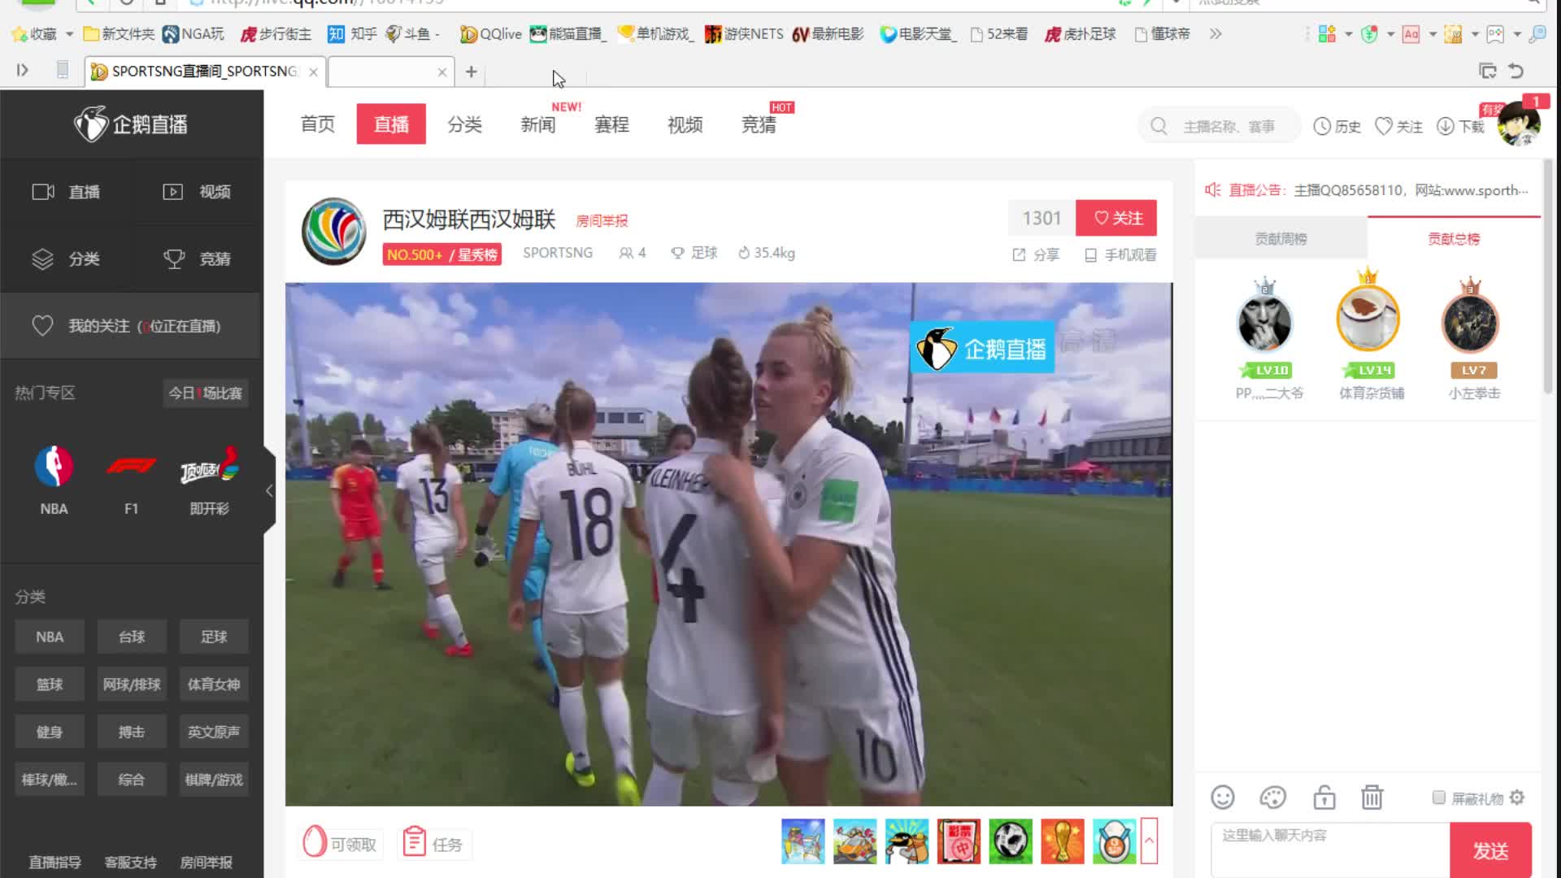Screen dimensions: 1561x878
Task: Follow the streamer with 关注 button
Action: 1115,218
